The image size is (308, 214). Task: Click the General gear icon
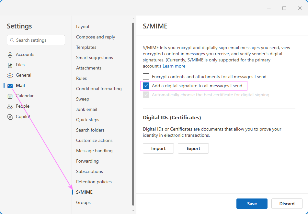[9, 75]
